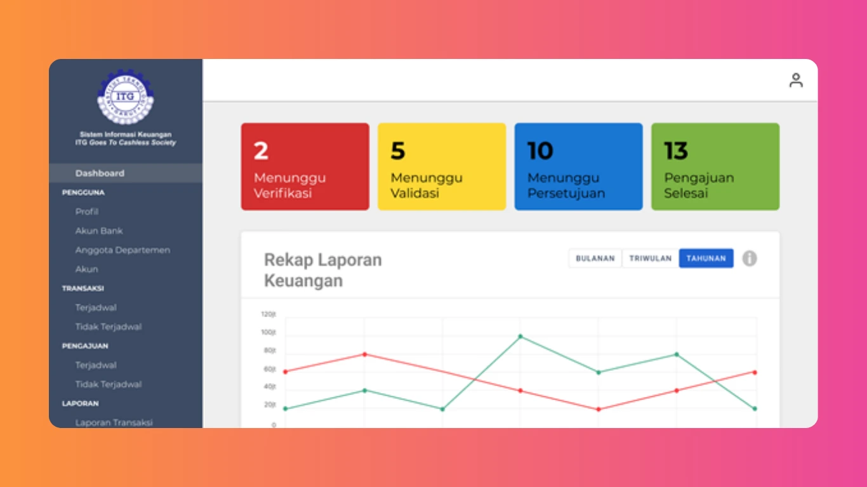The width and height of the screenshot is (867, 487).
Task: Select Terjadwal under the Pengajuan section
Action: 96,365
